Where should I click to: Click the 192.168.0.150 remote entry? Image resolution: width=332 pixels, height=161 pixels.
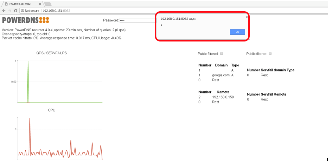pyautogui.click(x=223, y=97)
